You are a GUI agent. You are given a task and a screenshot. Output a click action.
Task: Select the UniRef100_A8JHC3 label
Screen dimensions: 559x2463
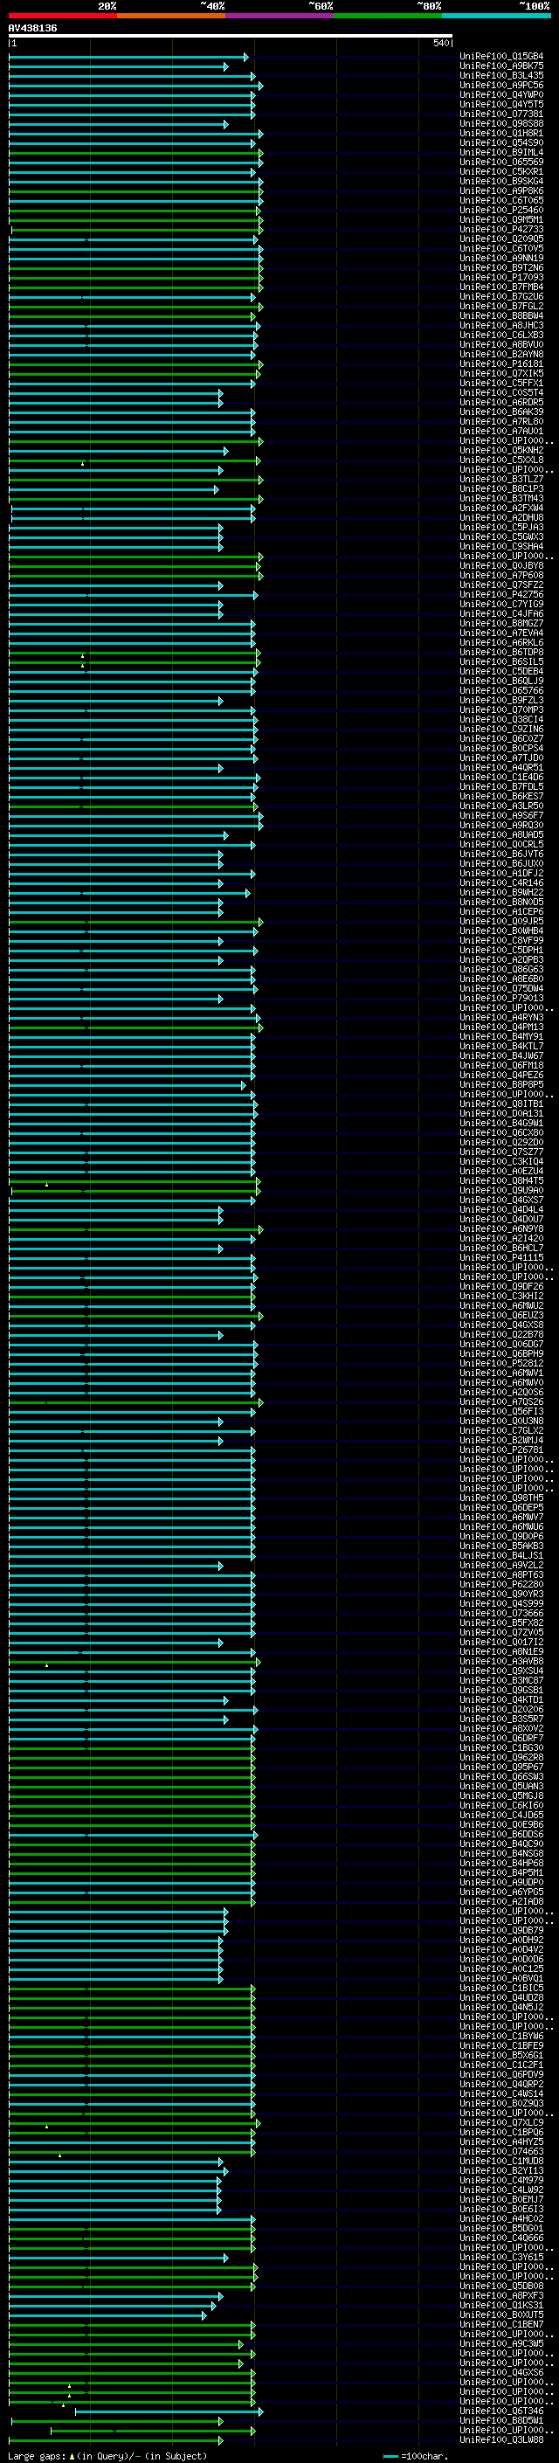click(501, 325)
